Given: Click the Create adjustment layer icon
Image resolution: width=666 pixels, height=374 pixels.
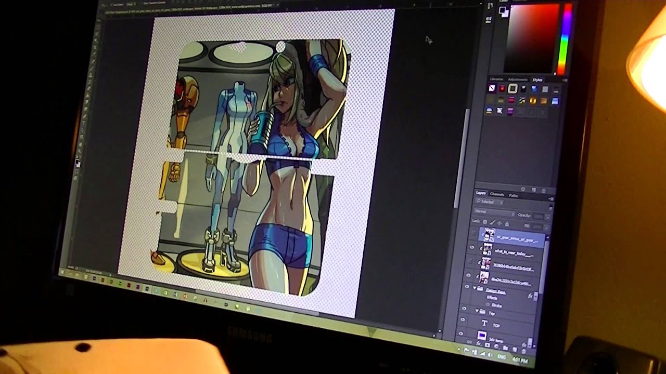Looking at the screenshot, I should pos(496,346).
